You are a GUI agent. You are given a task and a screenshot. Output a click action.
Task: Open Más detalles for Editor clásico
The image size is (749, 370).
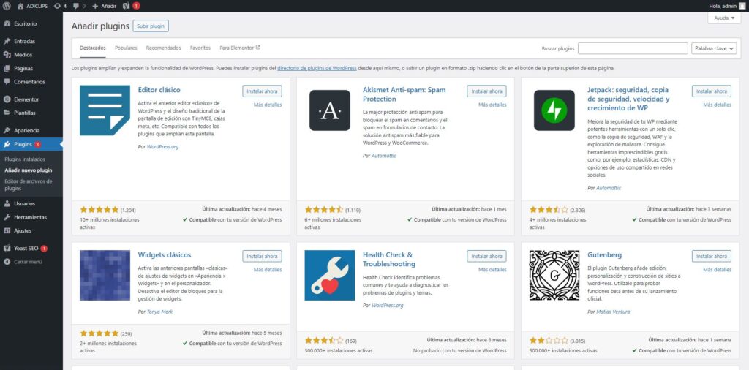(268, 105)
